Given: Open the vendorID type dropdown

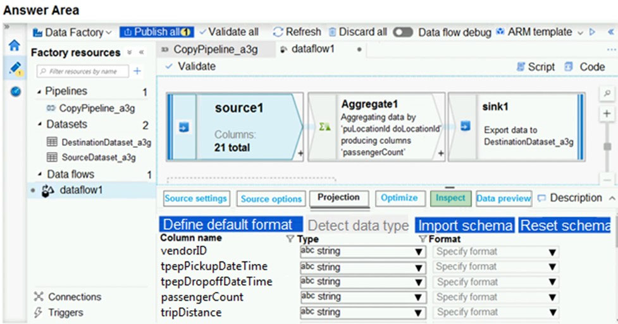Looking at the screenshot, I should click(363, 251).
